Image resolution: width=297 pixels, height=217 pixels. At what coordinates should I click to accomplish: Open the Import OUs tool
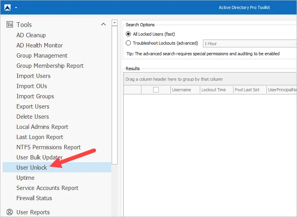click(x=32, y=86)
